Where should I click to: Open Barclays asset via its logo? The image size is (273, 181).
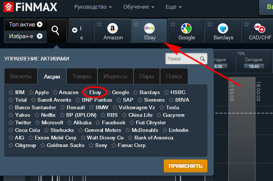[223, 28]
